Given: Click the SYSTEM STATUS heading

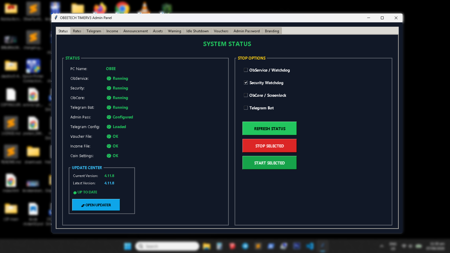Looking at the screenshot, I should 227,44.
